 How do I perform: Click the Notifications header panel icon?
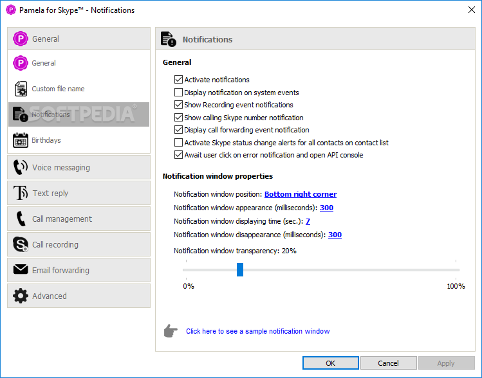tap(169, 39)
